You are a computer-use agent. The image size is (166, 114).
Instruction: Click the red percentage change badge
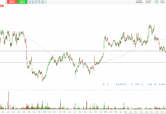click(2, 6)
